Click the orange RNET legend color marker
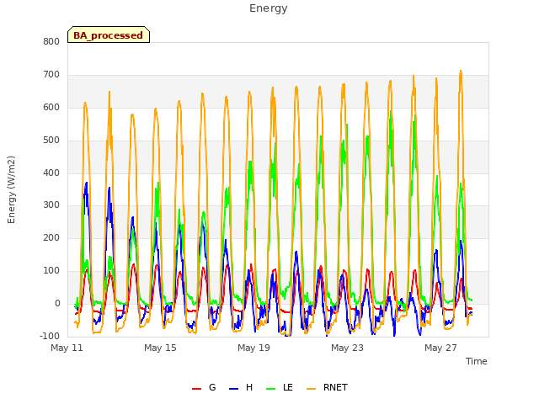The width and height of the screenshot is (539, 404). click(311, 389)
